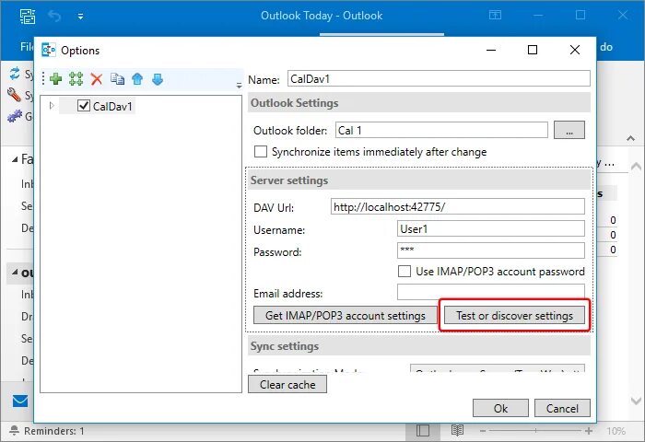Edit the profile Name field
This screenshot has height=442, width=645.
point(439,78)
